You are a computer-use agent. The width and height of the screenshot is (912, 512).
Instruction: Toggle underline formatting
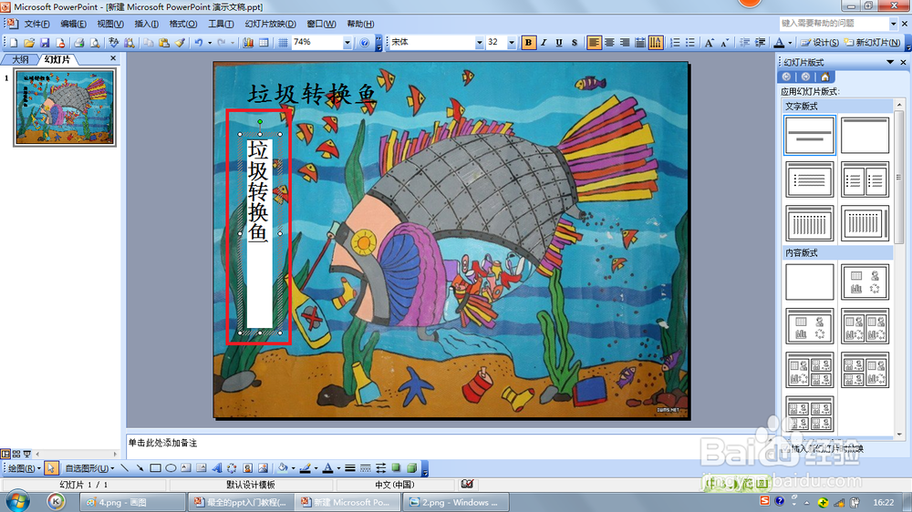[559, 43]
